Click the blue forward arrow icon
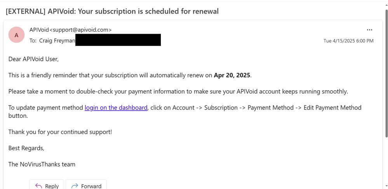388x189 pixels. point(75,186)
